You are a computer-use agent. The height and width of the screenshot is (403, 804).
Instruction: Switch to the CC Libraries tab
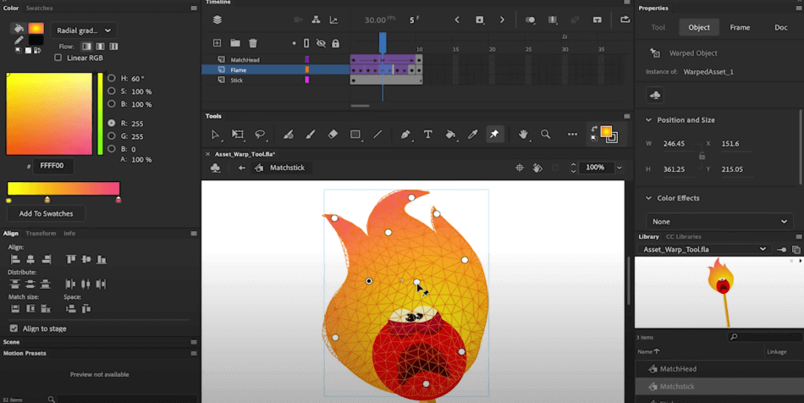[684, 236]
